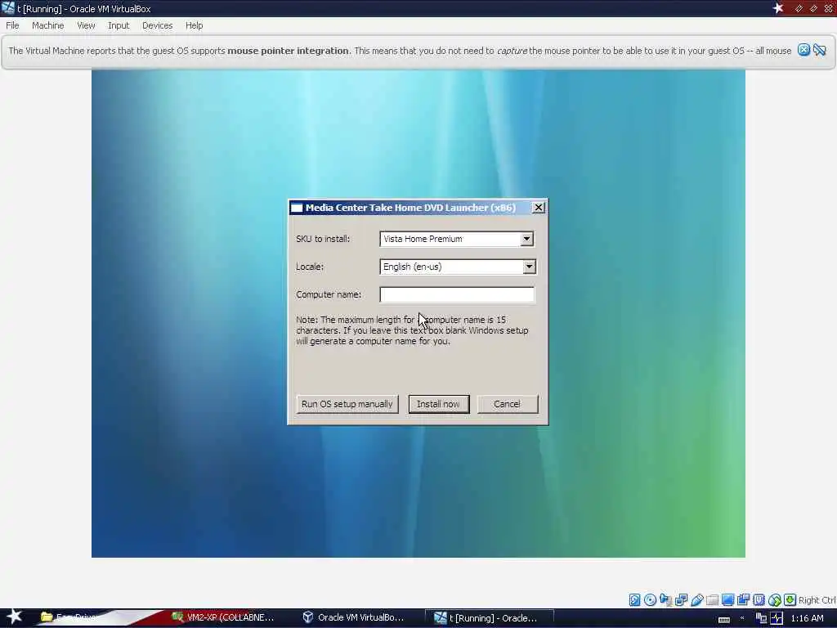The width and height of the screenshot is (837, 628).
Task: Open the recording status icon
Action: point(743,599)
